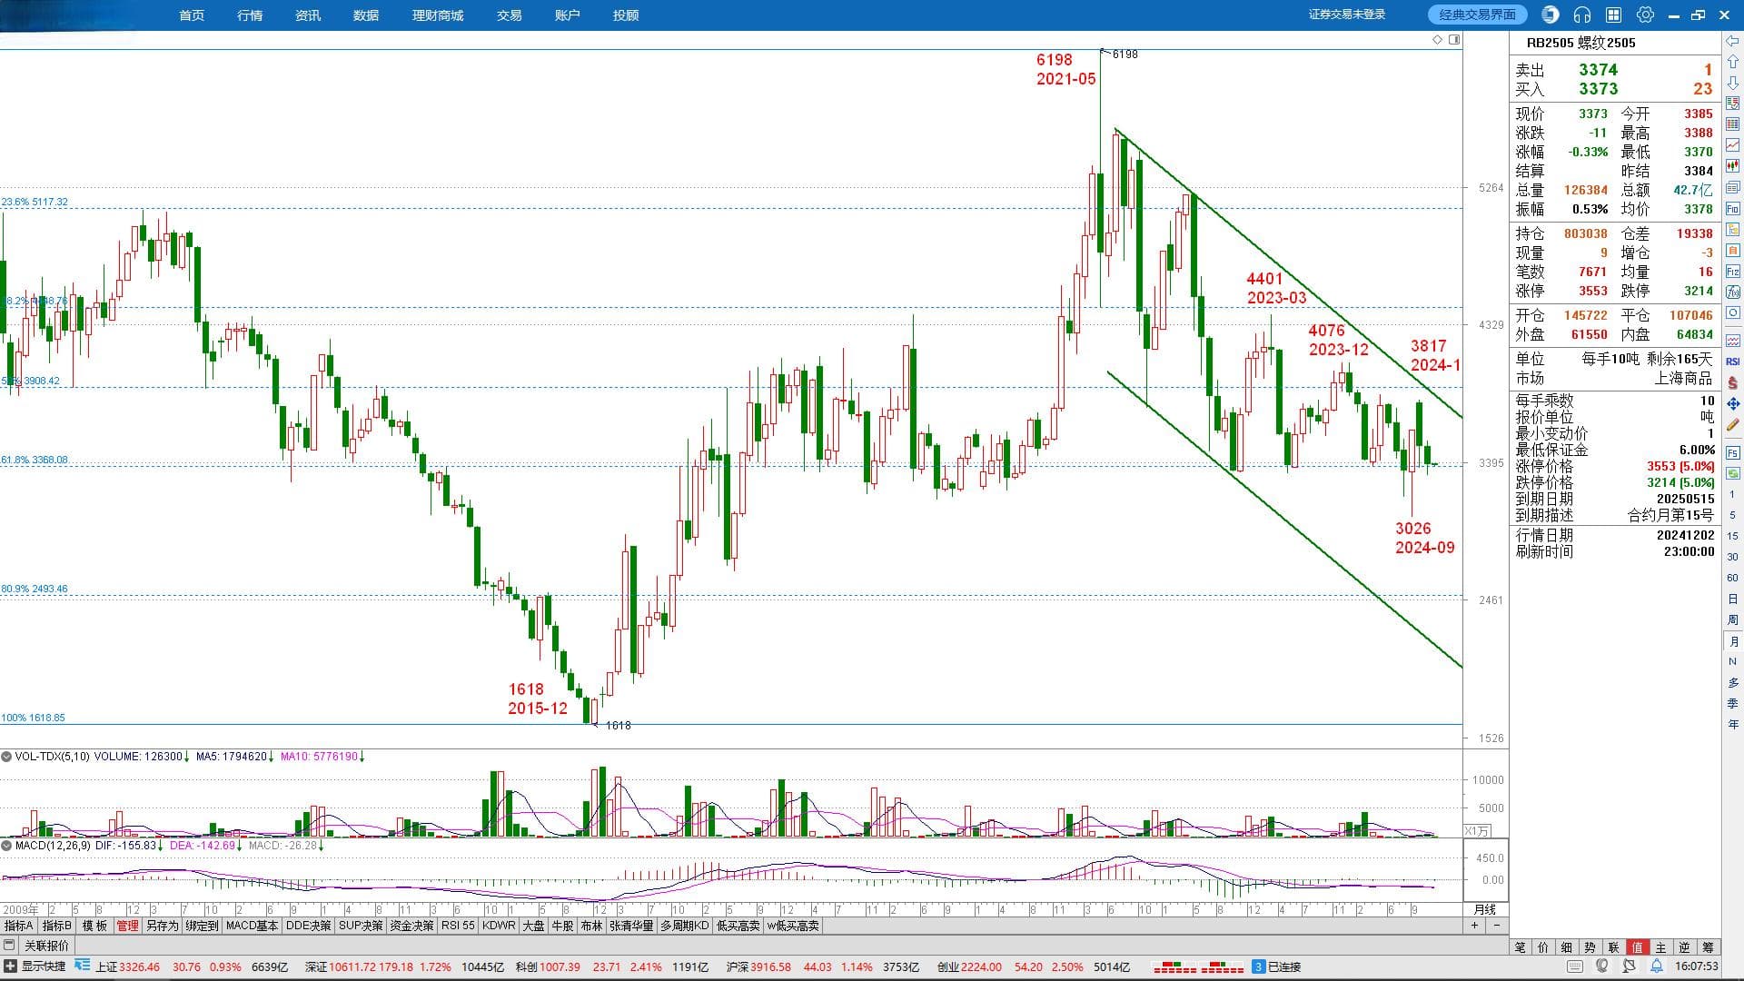The image size is (1744, 981).
Task: Click the back arrow at sidebar top
Action: click(x=1732, y=42)
